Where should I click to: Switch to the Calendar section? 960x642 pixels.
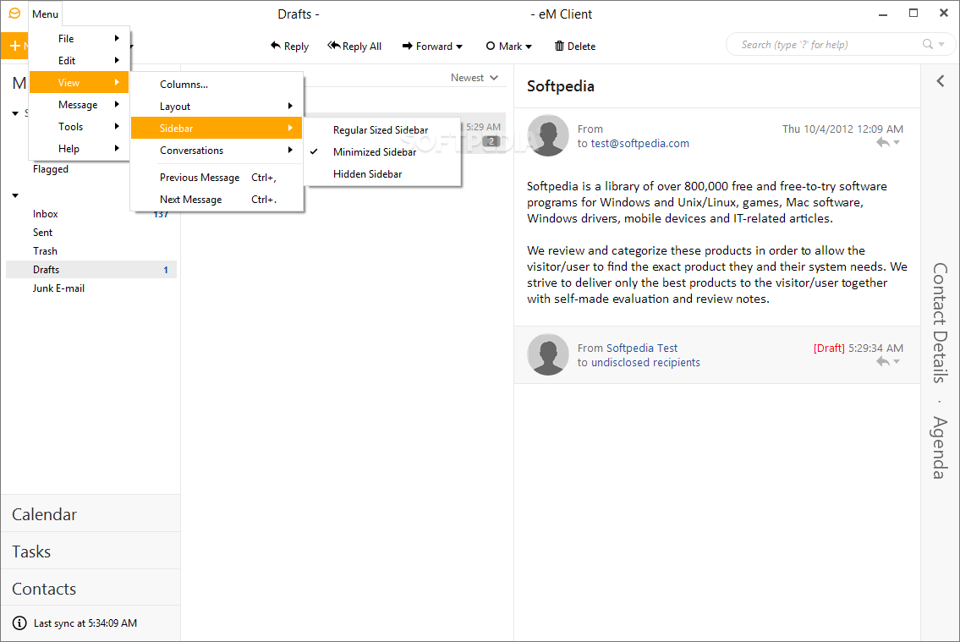coord(91,514)
